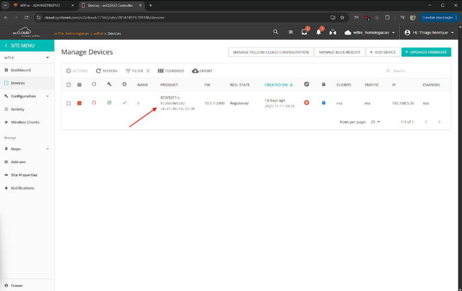The width and height of the screenshot is (462, 291).
Task: Go to Dashboard in site menu
Action: coord(20,70)
